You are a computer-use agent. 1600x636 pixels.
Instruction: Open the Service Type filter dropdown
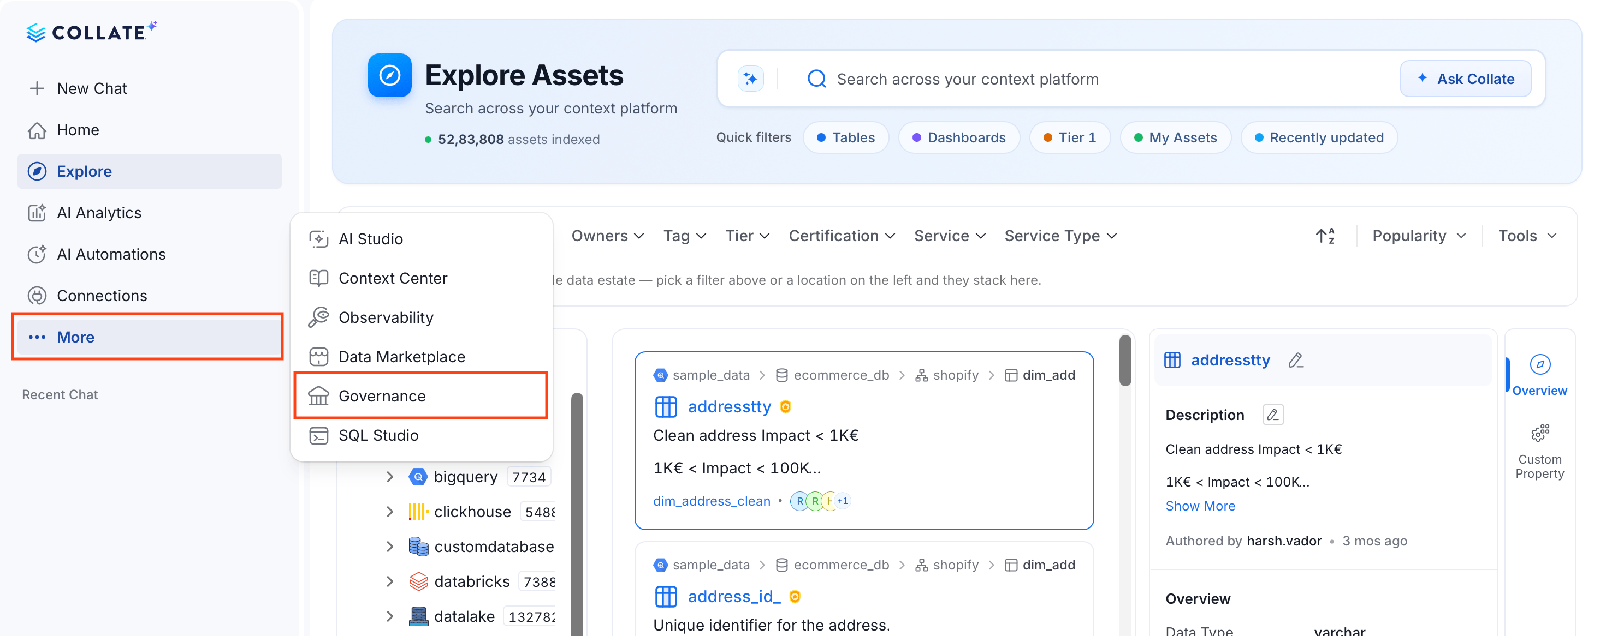click(1061, 236)
